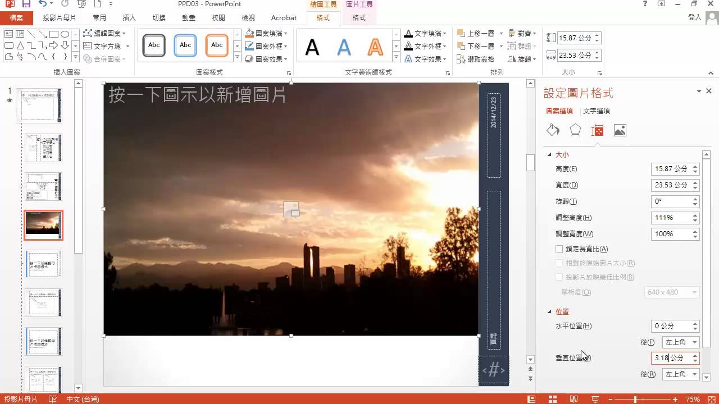Open format pane options arrow beside close

699,91
